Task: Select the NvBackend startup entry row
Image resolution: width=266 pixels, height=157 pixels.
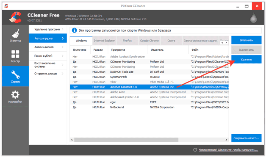Action: coord(149,107)
